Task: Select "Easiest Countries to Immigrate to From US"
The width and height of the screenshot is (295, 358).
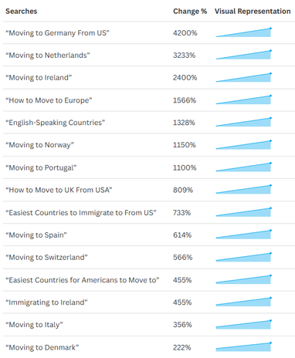Action: [81, 213]
